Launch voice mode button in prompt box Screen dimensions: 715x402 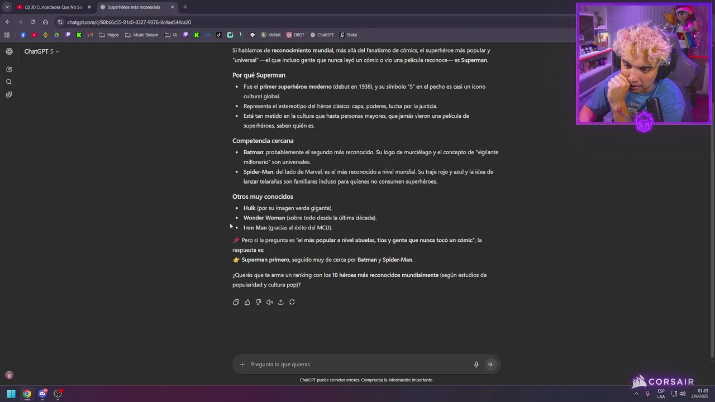pos(491,365)
